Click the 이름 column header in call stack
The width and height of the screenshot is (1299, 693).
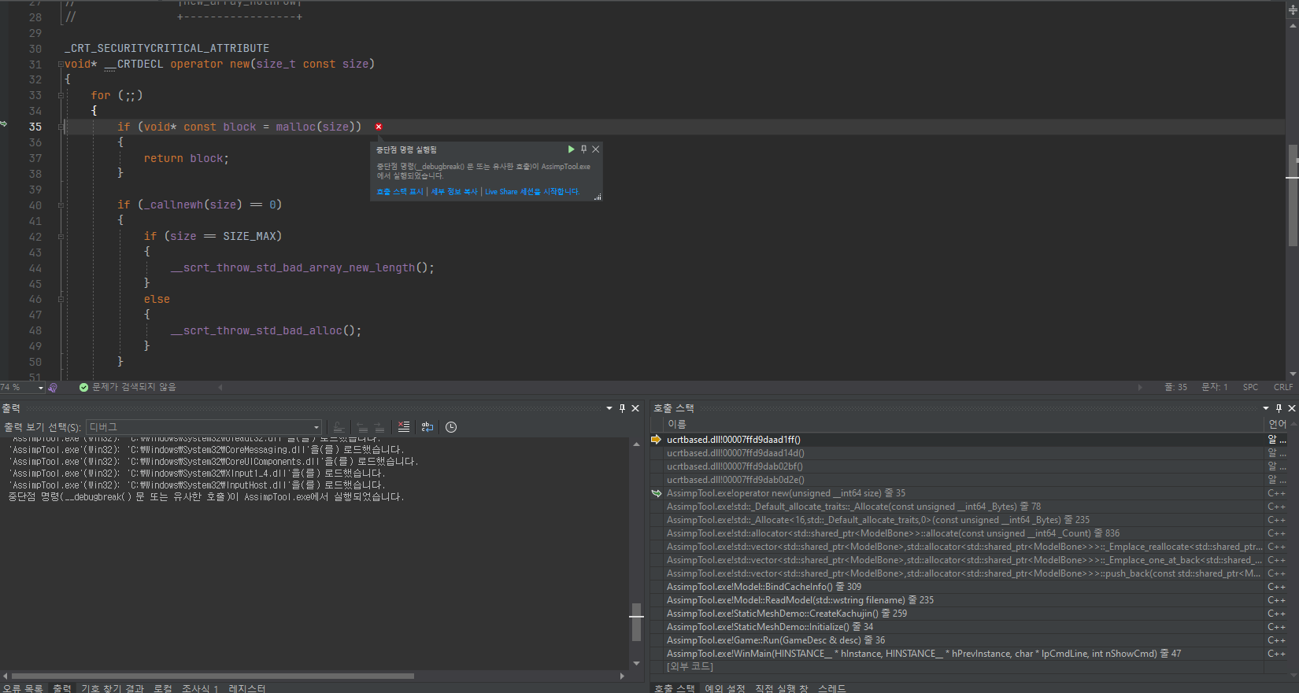pos(964,424)
